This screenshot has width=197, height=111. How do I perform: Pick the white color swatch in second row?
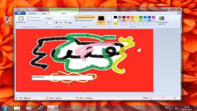(115, 20)
